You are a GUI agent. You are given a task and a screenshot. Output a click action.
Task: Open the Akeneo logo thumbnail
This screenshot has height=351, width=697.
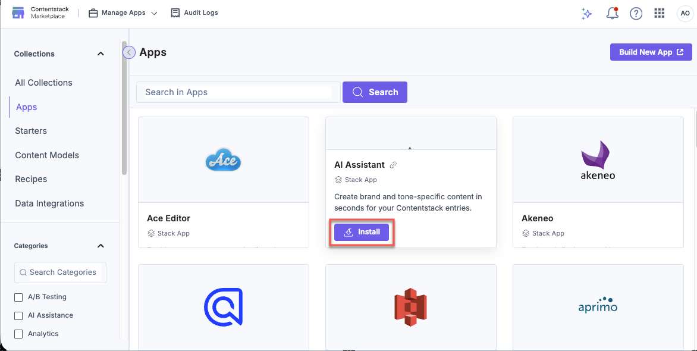[x=598, y=159]
